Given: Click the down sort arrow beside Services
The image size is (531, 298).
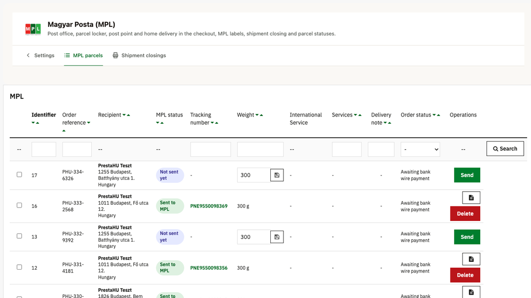Looking at the screenshot, I should click(x=356, y=115).
